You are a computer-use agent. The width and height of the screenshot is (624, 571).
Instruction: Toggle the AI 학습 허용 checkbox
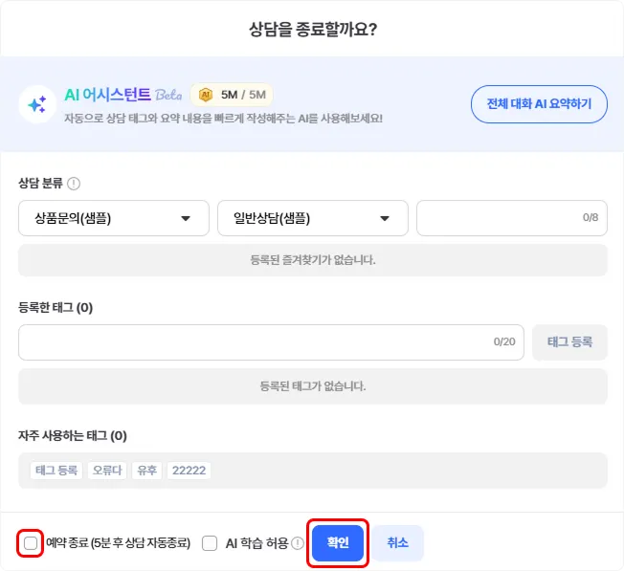[211, 543]
